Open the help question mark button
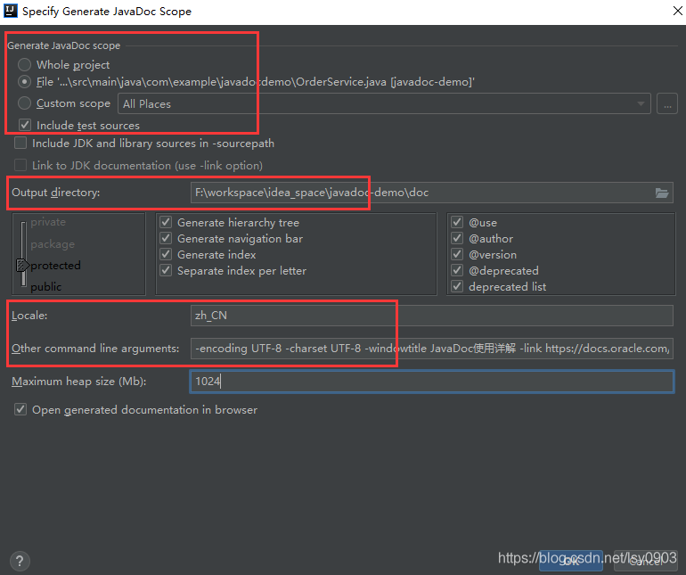The width and height of the screenshot is (686, 575). [x=20, y=561]
